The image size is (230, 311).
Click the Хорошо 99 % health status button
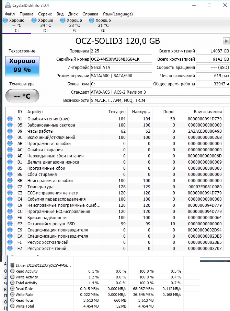point(22,66)
